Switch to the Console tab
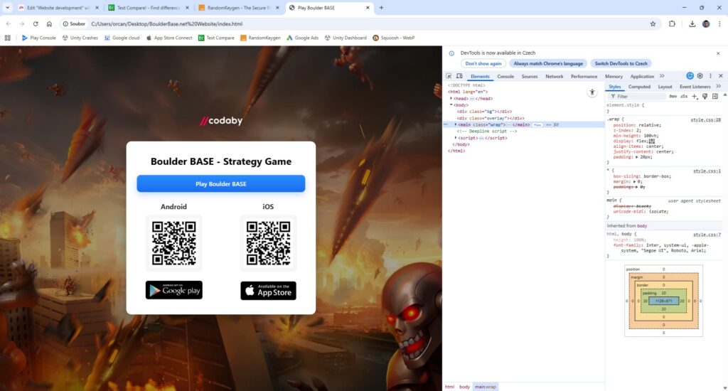Image resolution: width=728 pixels, height=391 pixels. 505,76
